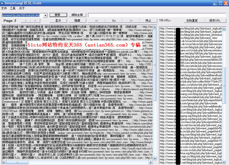Click the 显示 show button
This screenshot has height=165, width=229.
click(x=58, y=21)
